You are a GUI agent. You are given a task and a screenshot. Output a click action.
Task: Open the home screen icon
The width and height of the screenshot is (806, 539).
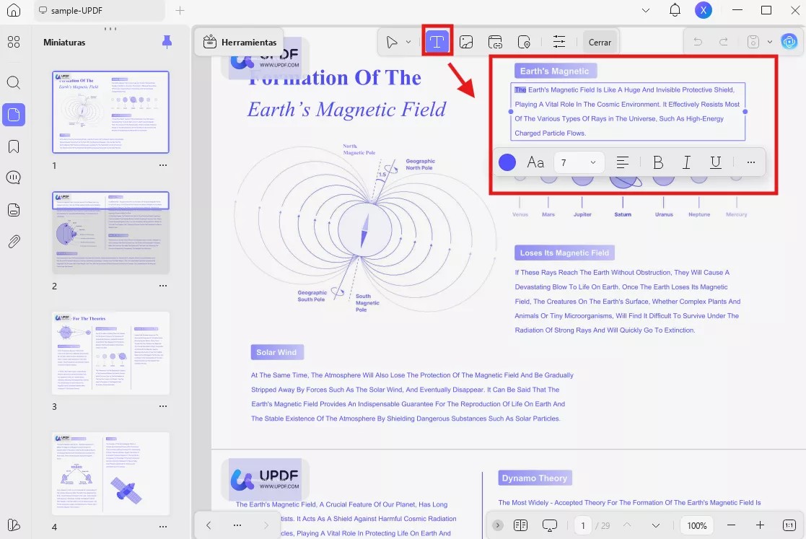(14, 10)
